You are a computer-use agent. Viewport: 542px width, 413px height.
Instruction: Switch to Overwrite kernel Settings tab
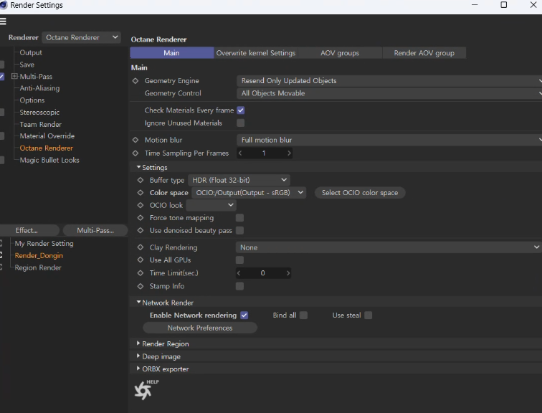point(256,53)
